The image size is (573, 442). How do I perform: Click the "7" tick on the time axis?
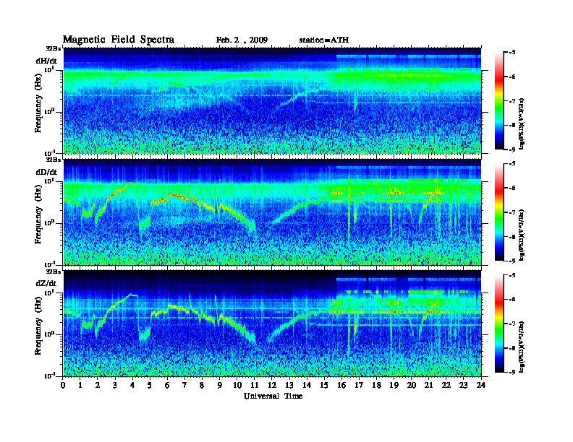(x=185, y=385)
